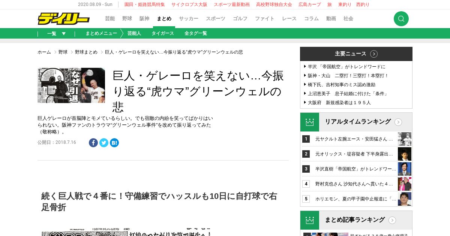Go to ホーム breadcrumb
This screenshot has width=450, height=236.
(x=44, y=52)
